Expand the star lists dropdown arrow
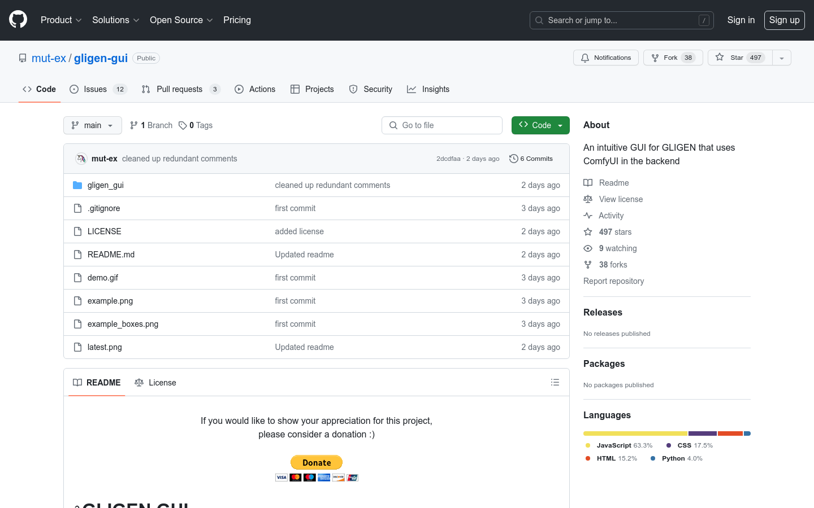Screen dimensions: 814x508 pyautogui.click(x=782, y=58)
